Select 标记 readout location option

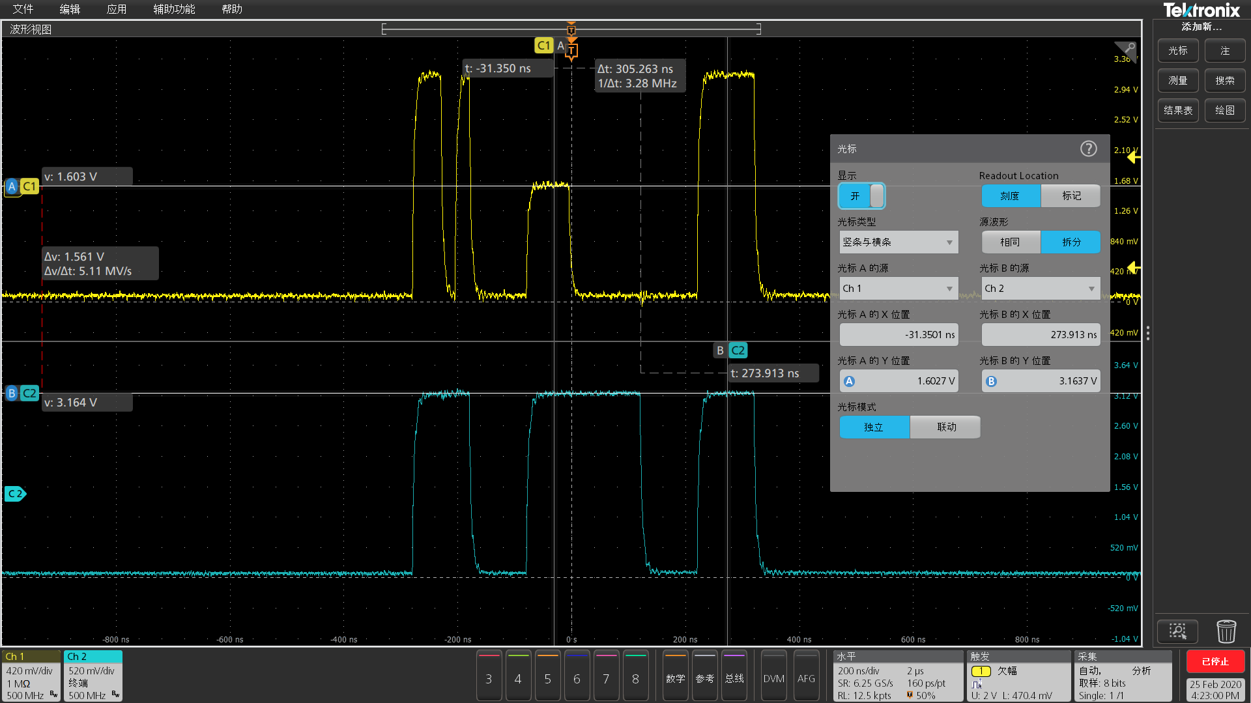pyautogui.click(x=1071, y=195)
